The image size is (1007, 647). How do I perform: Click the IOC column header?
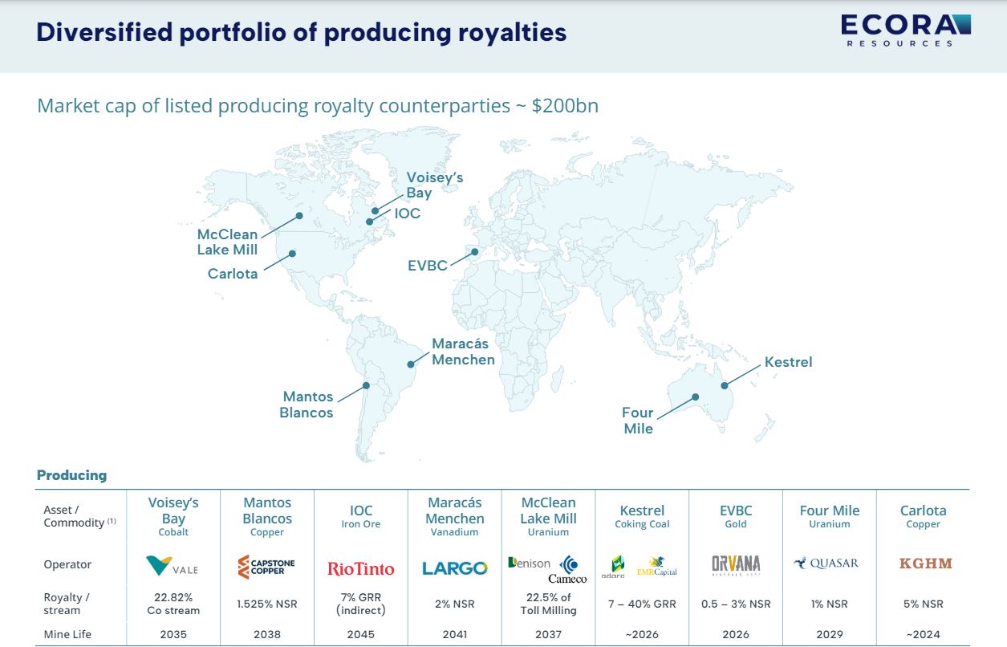361,515
